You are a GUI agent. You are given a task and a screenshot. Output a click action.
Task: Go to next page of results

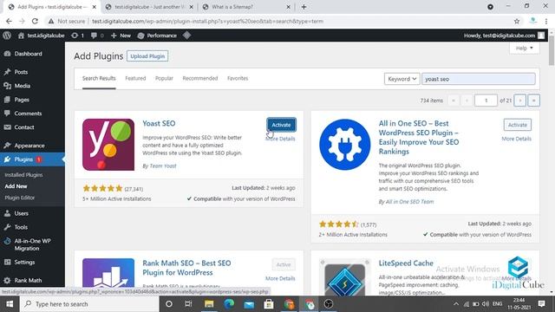pyautogui.click(x=520, y=101)
